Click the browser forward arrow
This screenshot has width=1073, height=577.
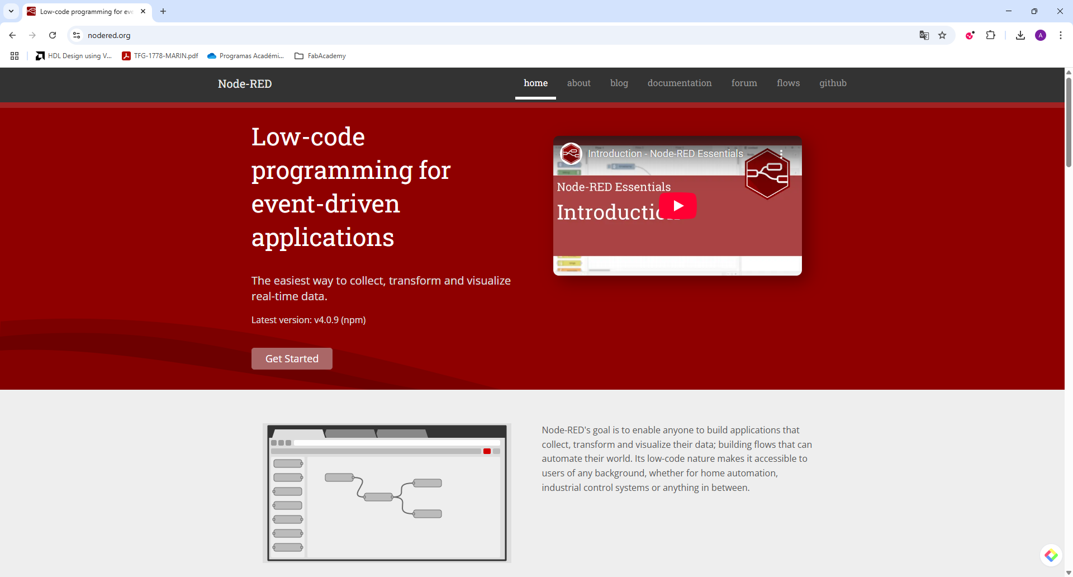(x=32, y=35)
